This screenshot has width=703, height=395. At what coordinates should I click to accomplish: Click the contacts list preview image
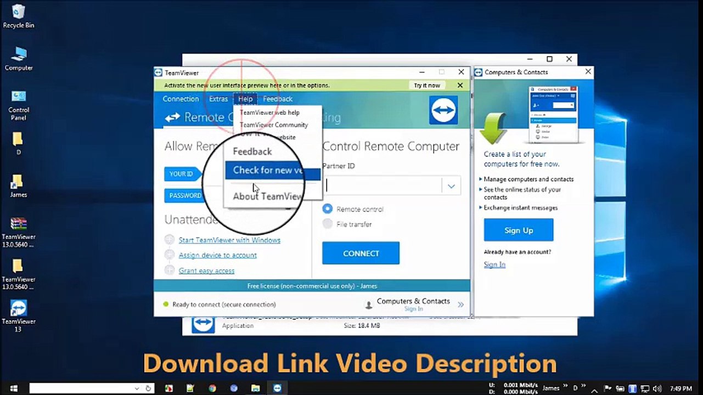(x=553, y=114)
